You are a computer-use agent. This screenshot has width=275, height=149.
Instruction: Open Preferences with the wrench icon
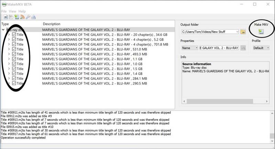pos(27,17)
